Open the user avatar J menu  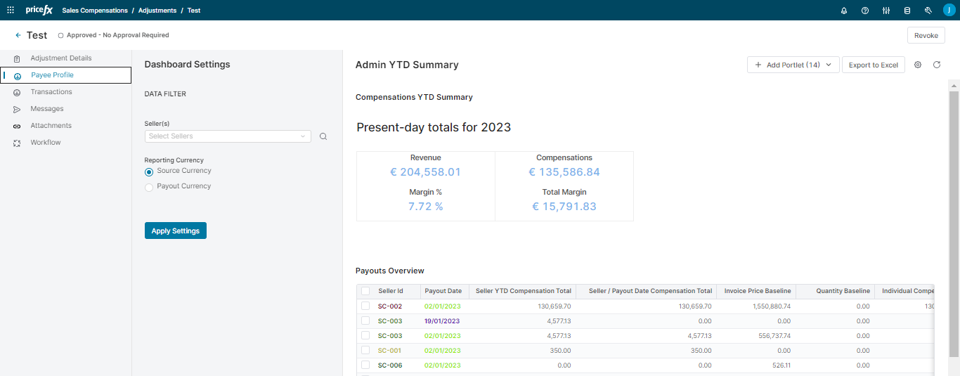(949, 10)
